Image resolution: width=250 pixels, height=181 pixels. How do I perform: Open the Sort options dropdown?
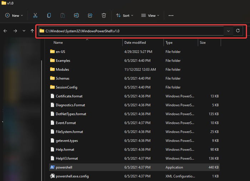point(125,15)
